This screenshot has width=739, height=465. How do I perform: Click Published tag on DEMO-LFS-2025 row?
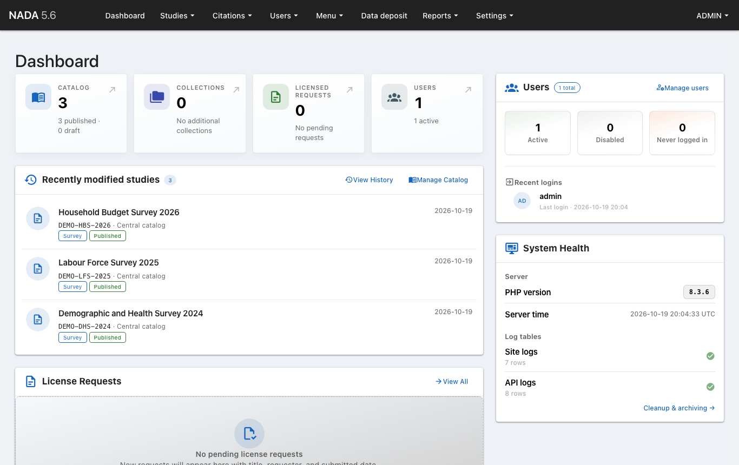pyautogui.click(x=108, y=287)
